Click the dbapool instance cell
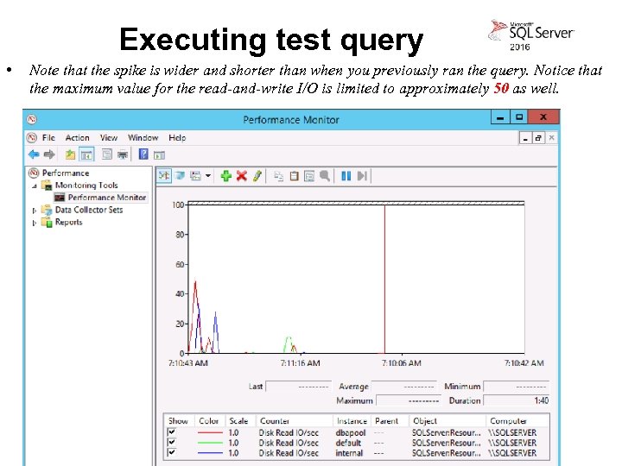Screen dimensions: 622x466 coord(351,432)
